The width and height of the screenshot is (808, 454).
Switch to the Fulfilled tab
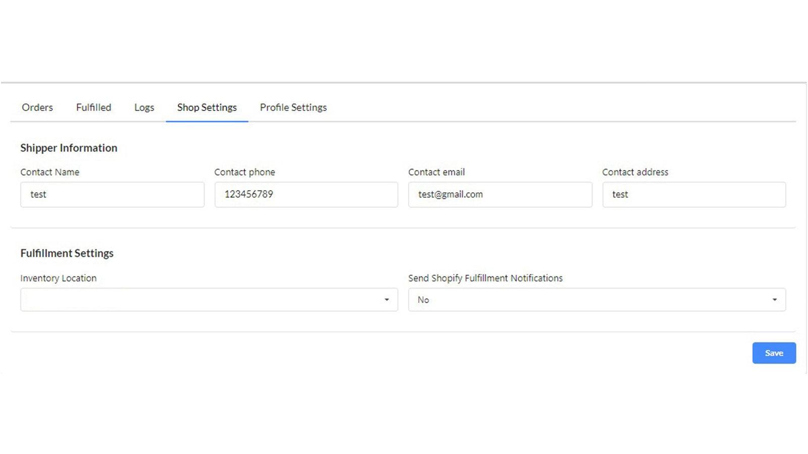(93, 107)
